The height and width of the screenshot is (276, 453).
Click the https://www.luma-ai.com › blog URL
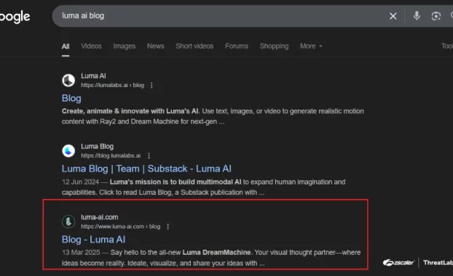point(120,227)
